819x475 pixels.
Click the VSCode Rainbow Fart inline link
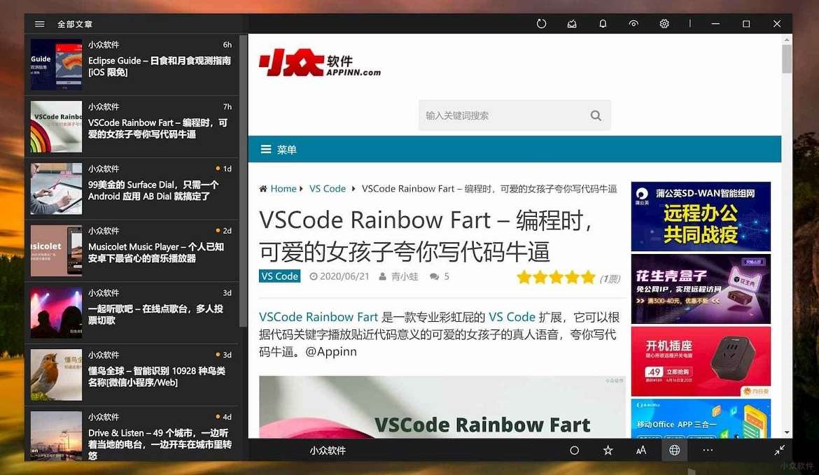click(x=318, y=317)
